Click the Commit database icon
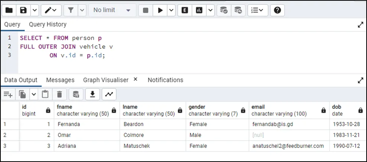The width and height of the screenshot is (367, 162). point(224,10)
